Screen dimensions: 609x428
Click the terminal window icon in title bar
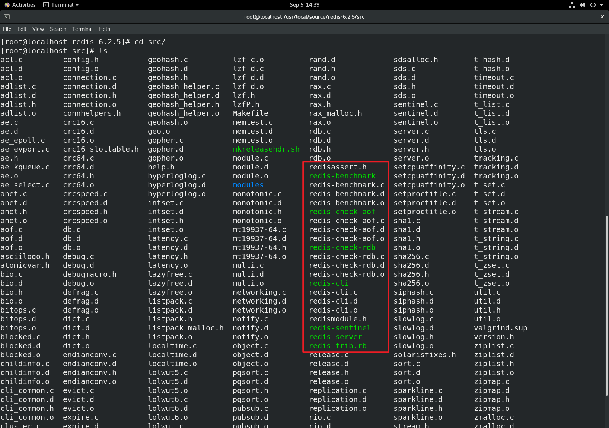point(7,17)
